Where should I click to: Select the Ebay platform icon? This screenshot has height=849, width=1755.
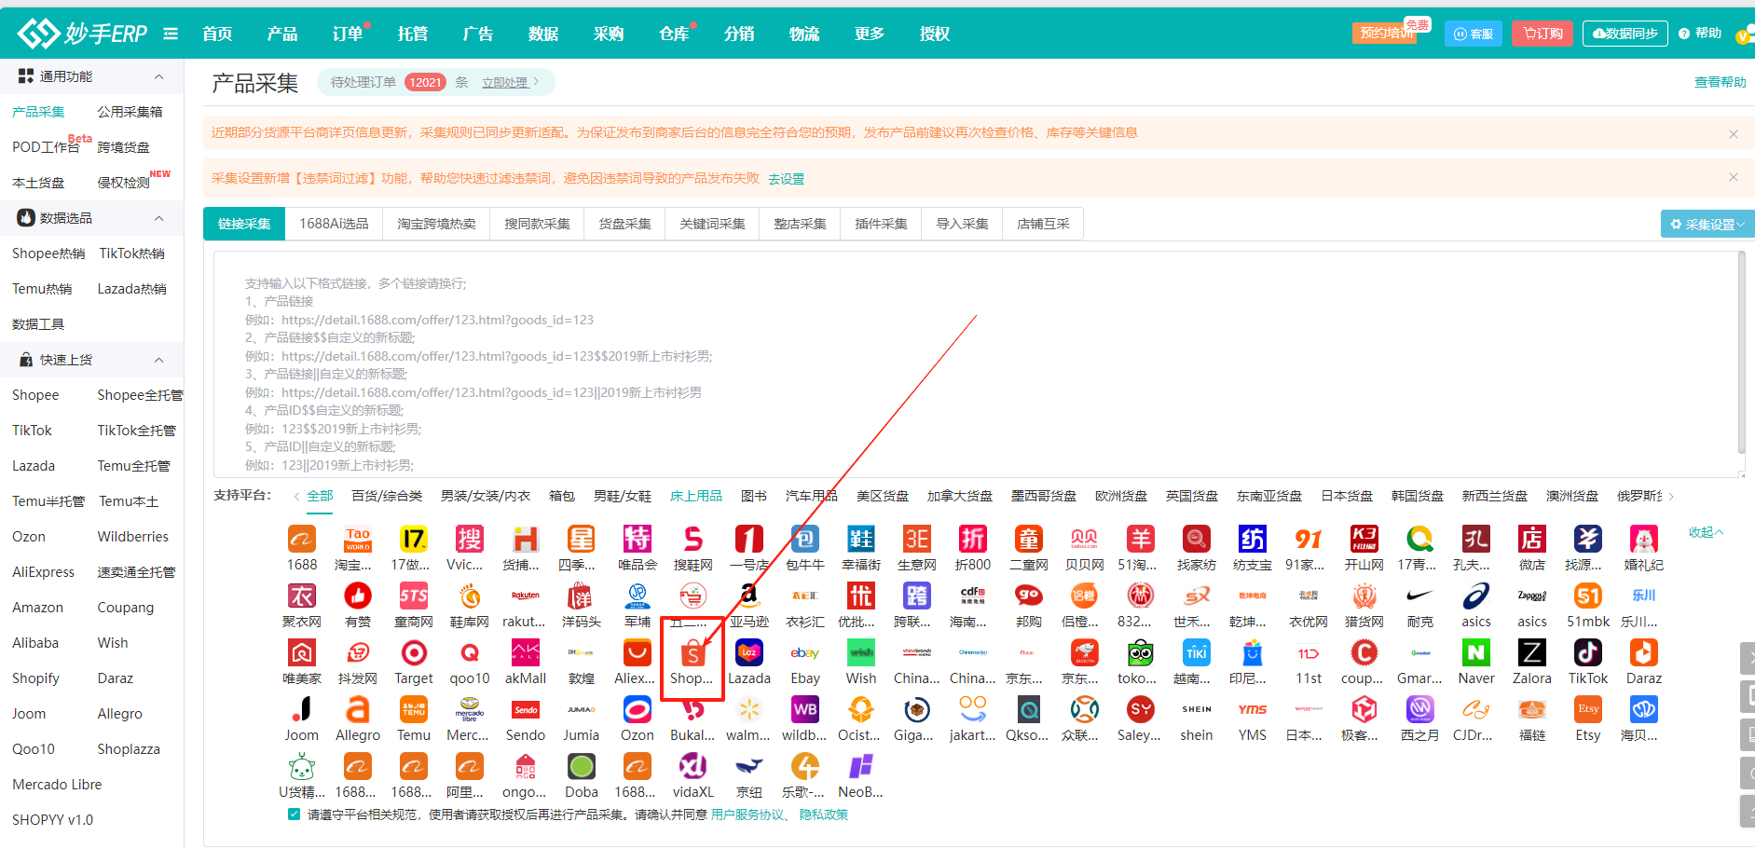pos(804,654)
